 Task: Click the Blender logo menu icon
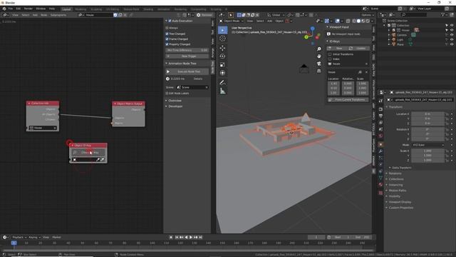(x=4, y=9)
